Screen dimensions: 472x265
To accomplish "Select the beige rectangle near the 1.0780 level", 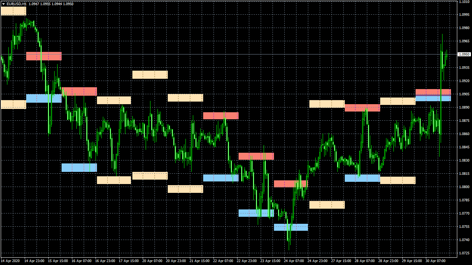I will [x=327, y=205].
